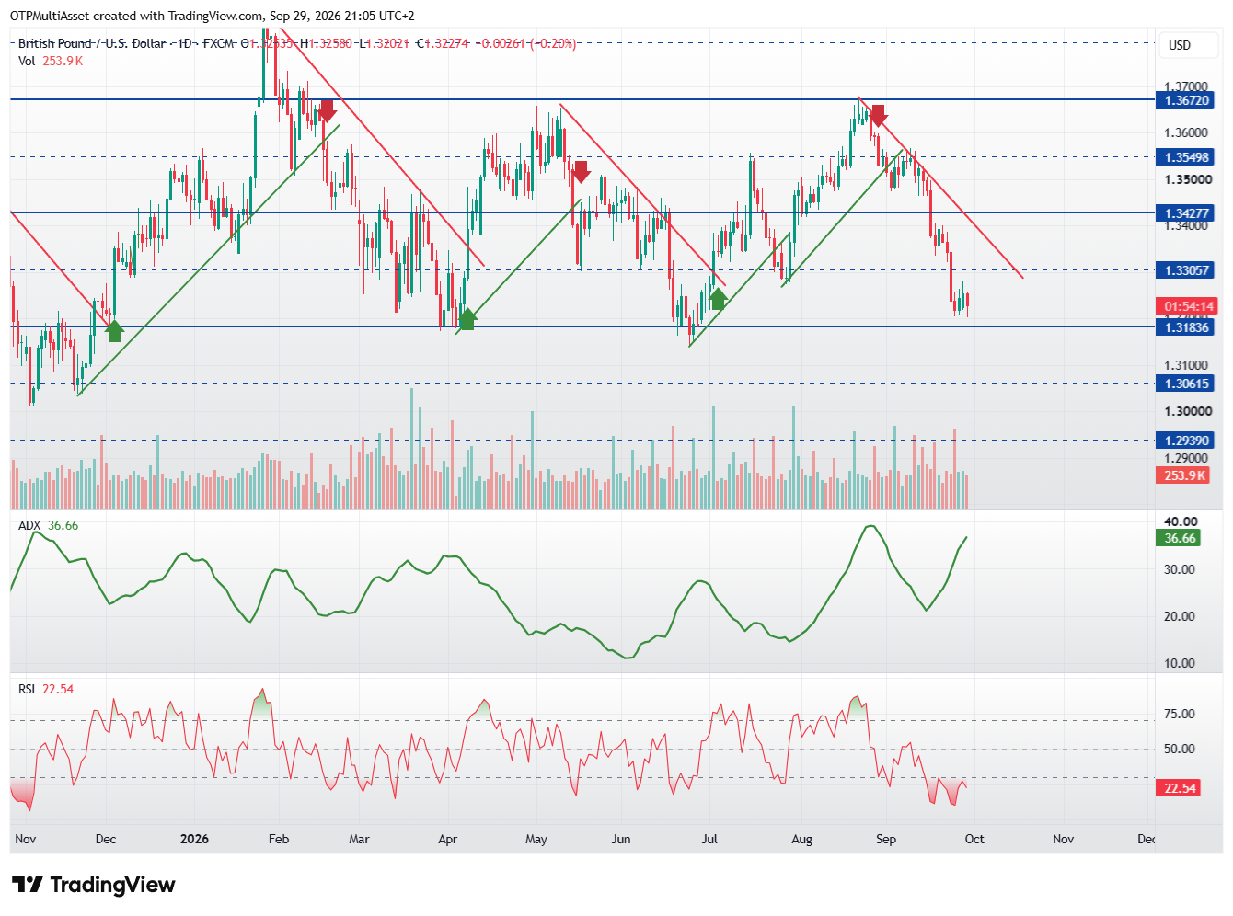Click the Vol 253.9K indicator legend
This screenshot has height=916, width=1233.
(51, 61)
